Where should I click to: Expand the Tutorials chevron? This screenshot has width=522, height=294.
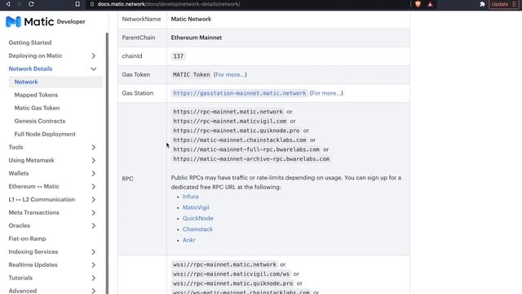94,278
